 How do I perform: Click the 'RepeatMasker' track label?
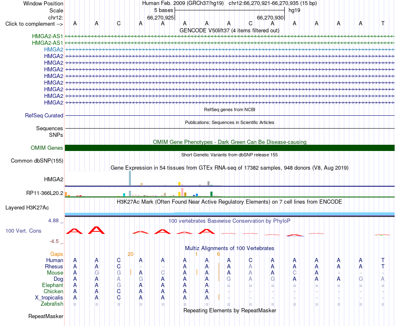tap(46, 316)
